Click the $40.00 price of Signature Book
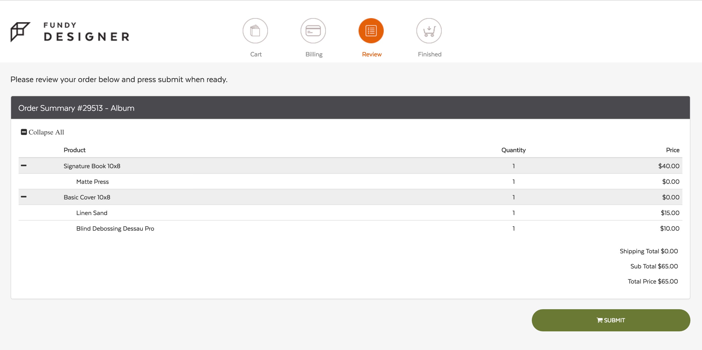This screenshot has height=350, width=702. [x=669, y=166]
